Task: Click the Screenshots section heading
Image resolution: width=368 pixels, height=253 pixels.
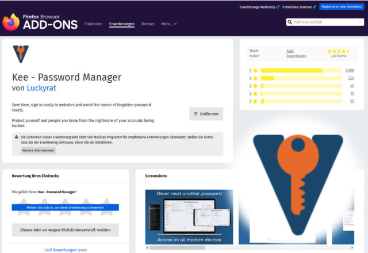Action: [x=156, y=176]
